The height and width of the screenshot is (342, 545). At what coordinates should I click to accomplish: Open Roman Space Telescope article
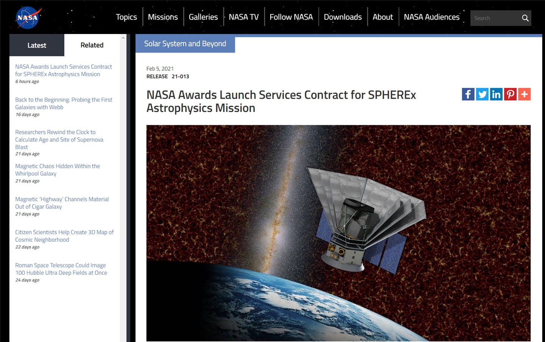point(61,269)
